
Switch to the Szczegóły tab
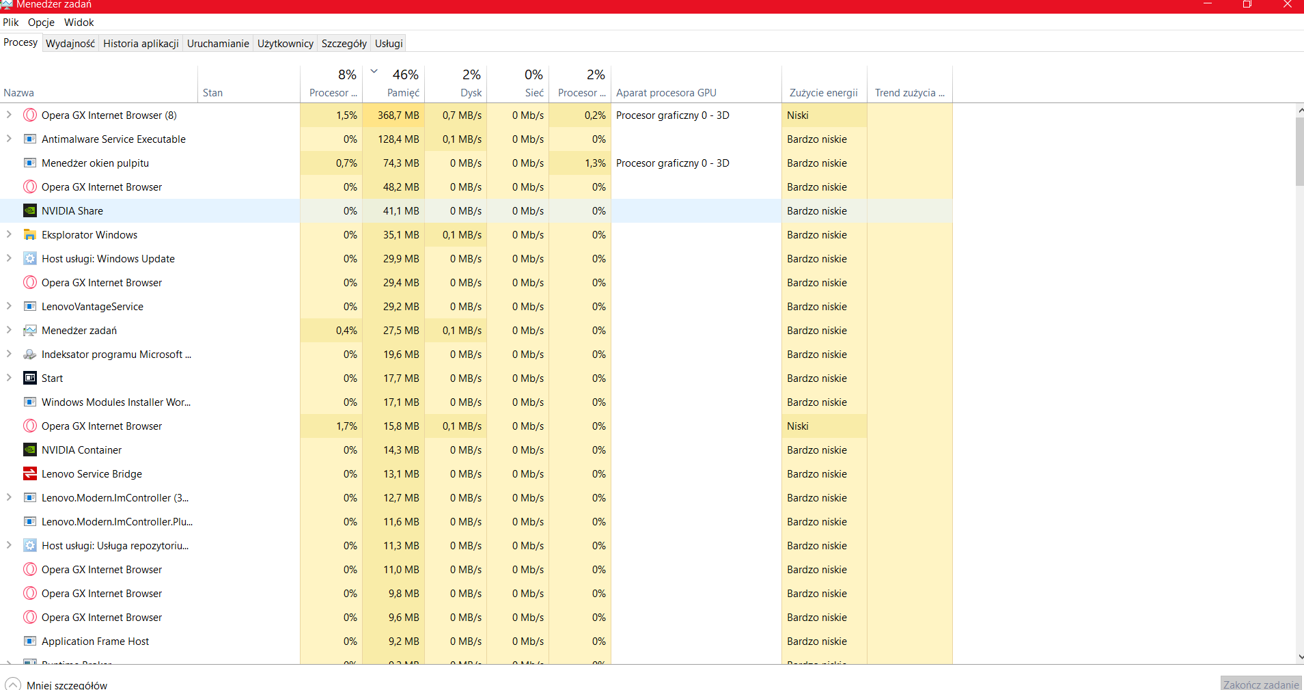pos(344,44)
